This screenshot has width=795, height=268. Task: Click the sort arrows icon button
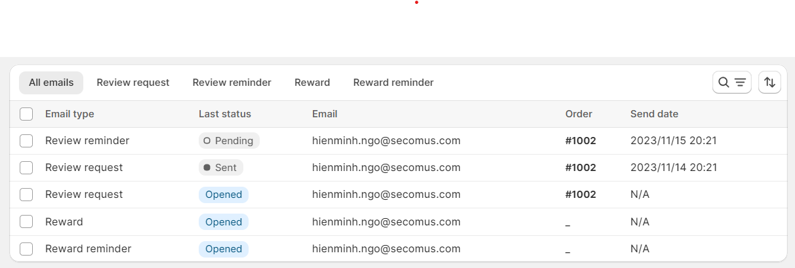click(x=770, y=83)
